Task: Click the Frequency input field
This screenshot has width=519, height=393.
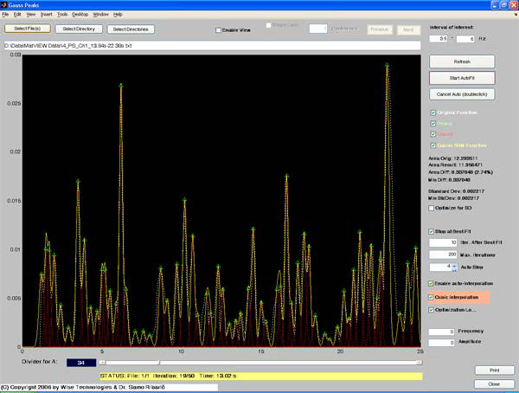Action: (441, 332)
